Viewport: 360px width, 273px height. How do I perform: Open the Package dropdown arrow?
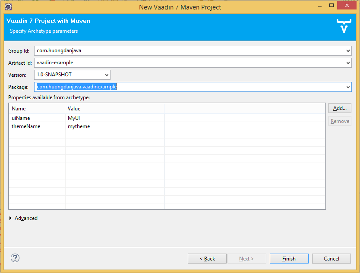(x=348, y=87)
